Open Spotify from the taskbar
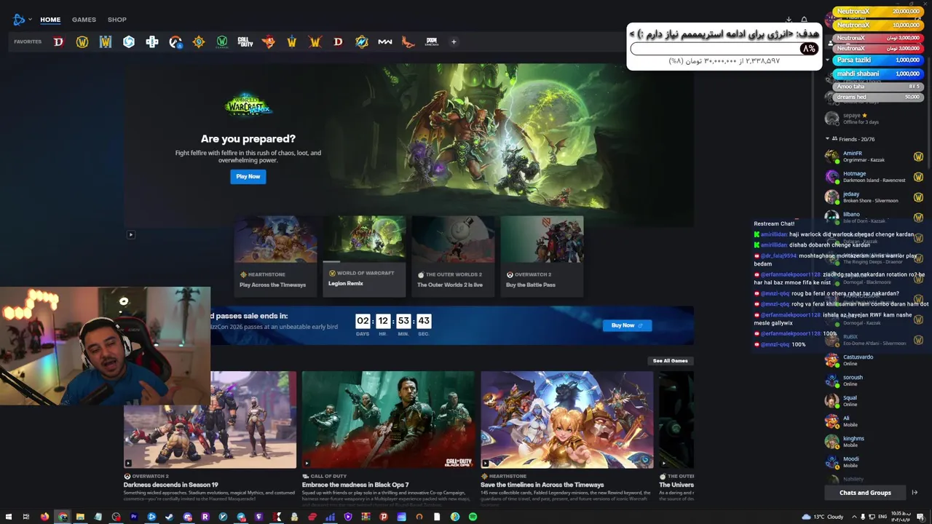This screenshot has height=524, width=932. pyautogui.click(x=473, y=517)
